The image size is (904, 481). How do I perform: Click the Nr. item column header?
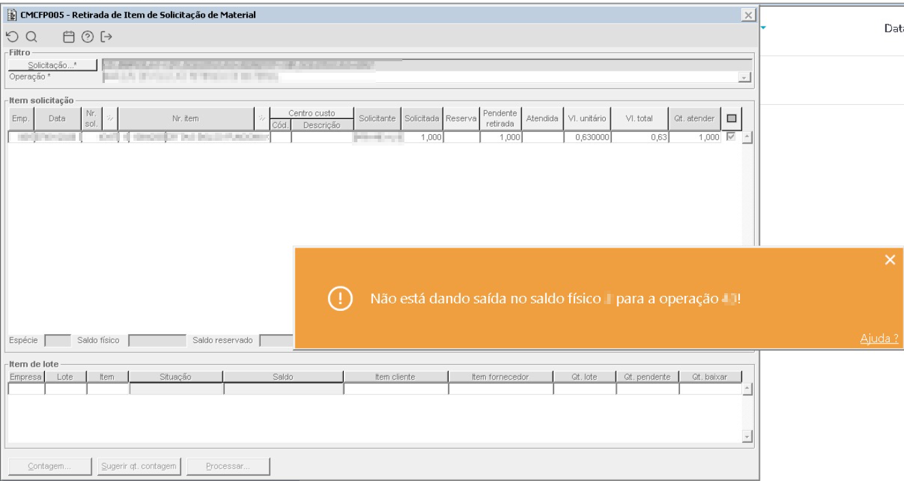(186, 118)
